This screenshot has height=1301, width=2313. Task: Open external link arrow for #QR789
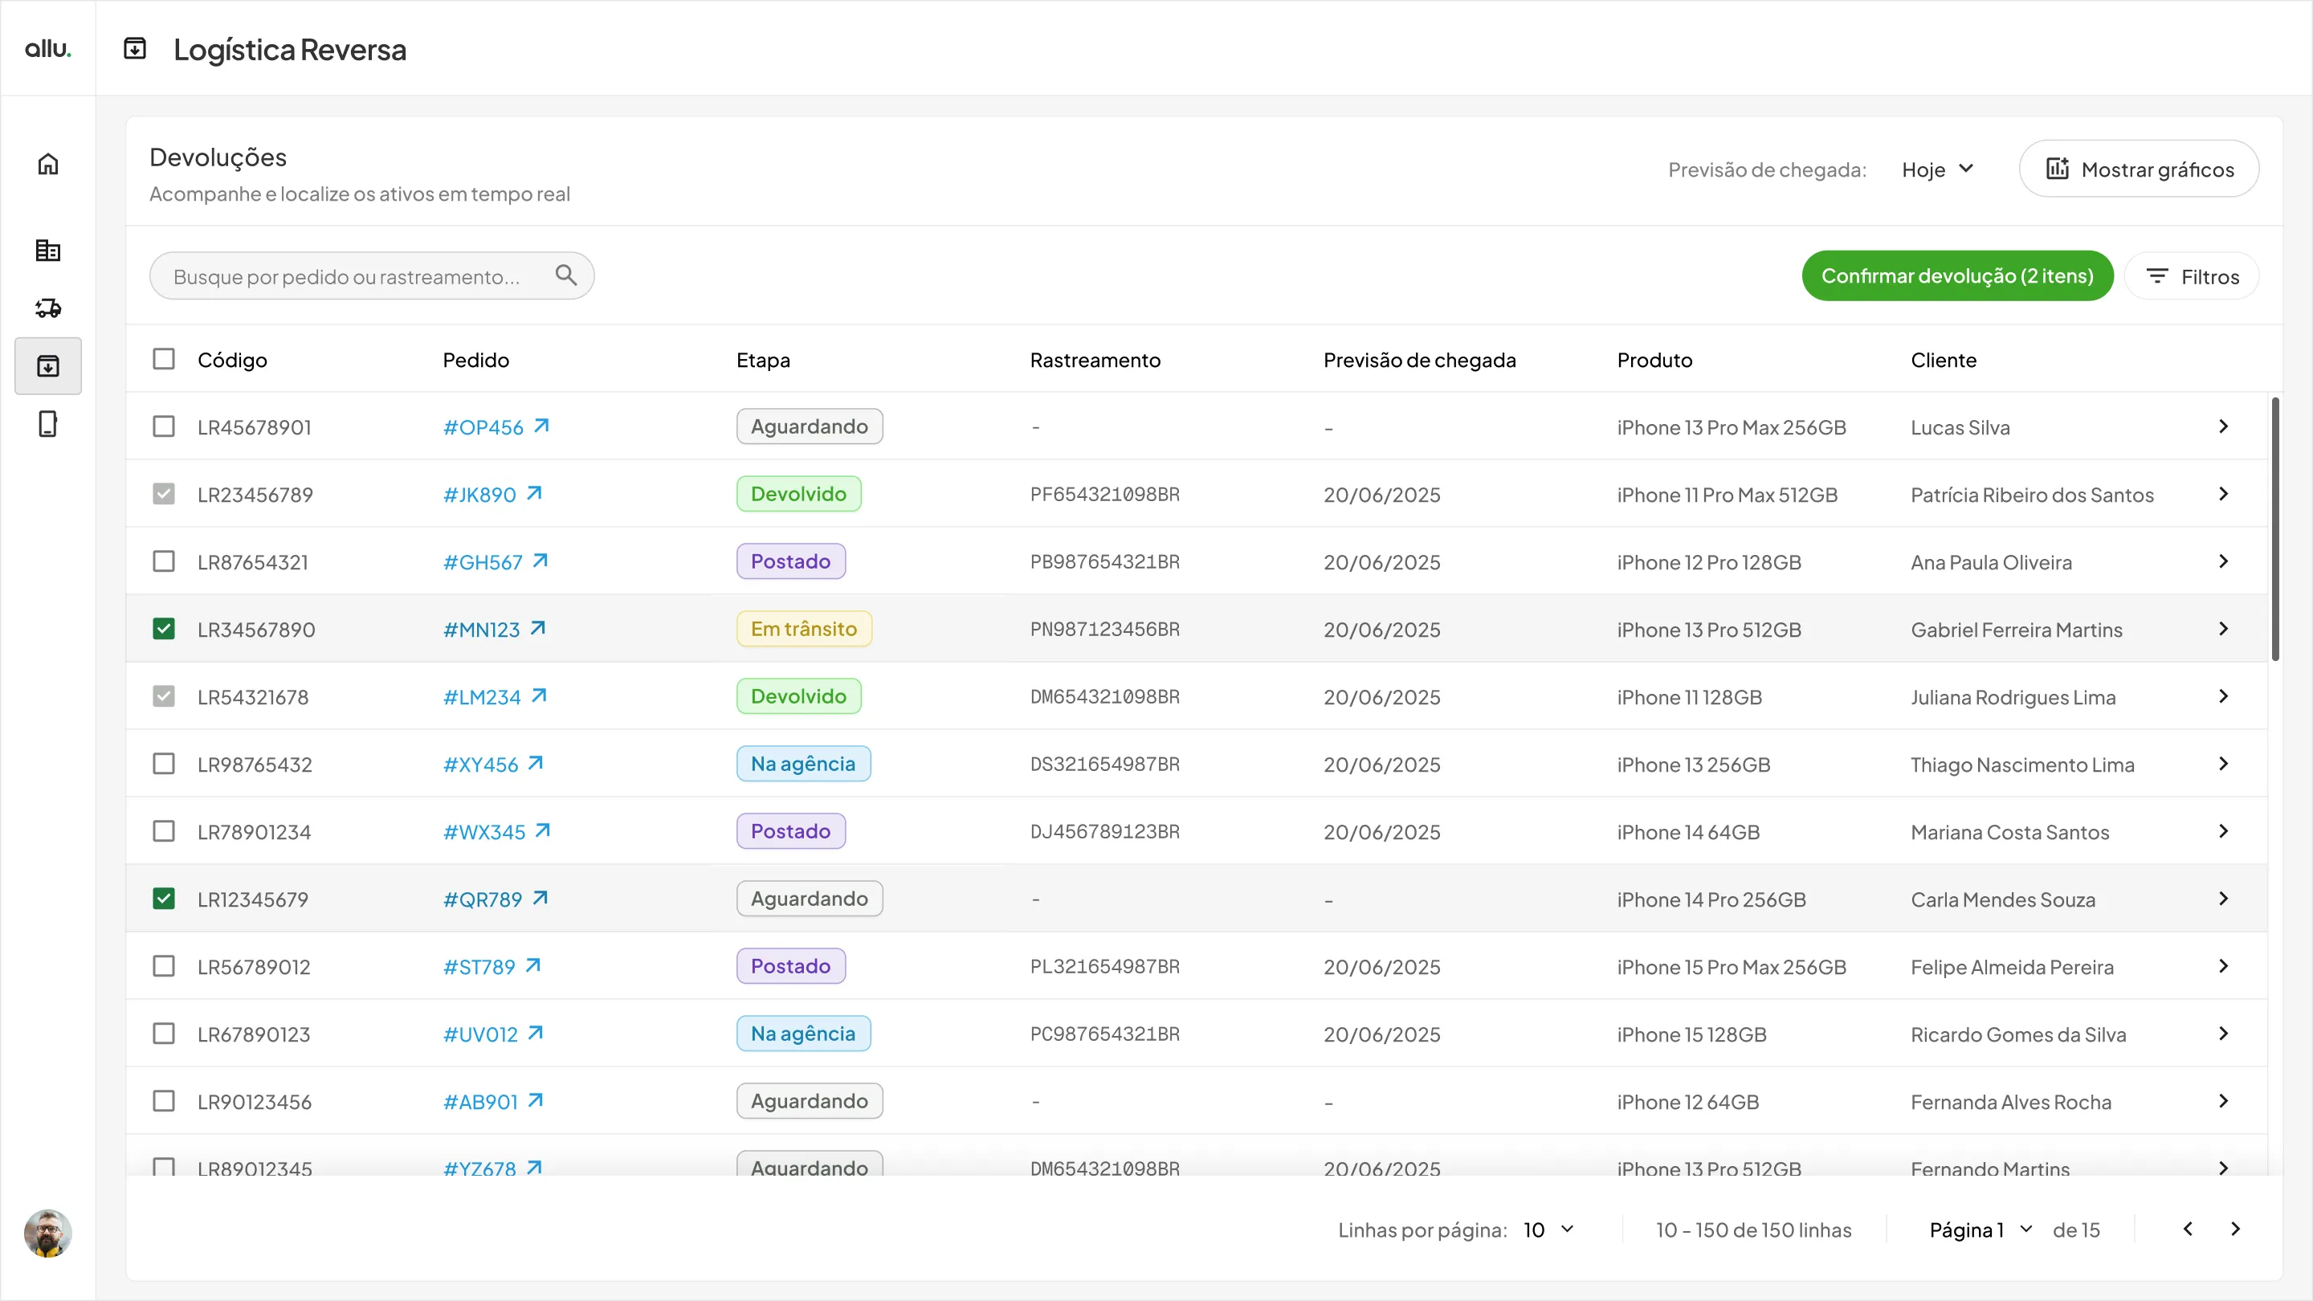click(x=541, y=898)
